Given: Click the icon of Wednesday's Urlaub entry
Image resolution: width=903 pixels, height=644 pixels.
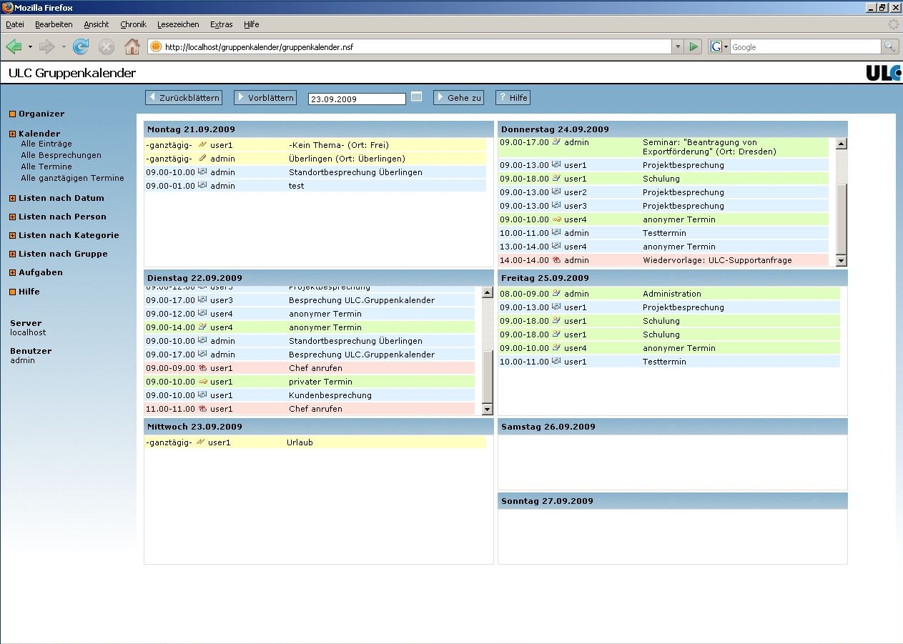Looking at the screenshot, I should click(x=200, y=442).
